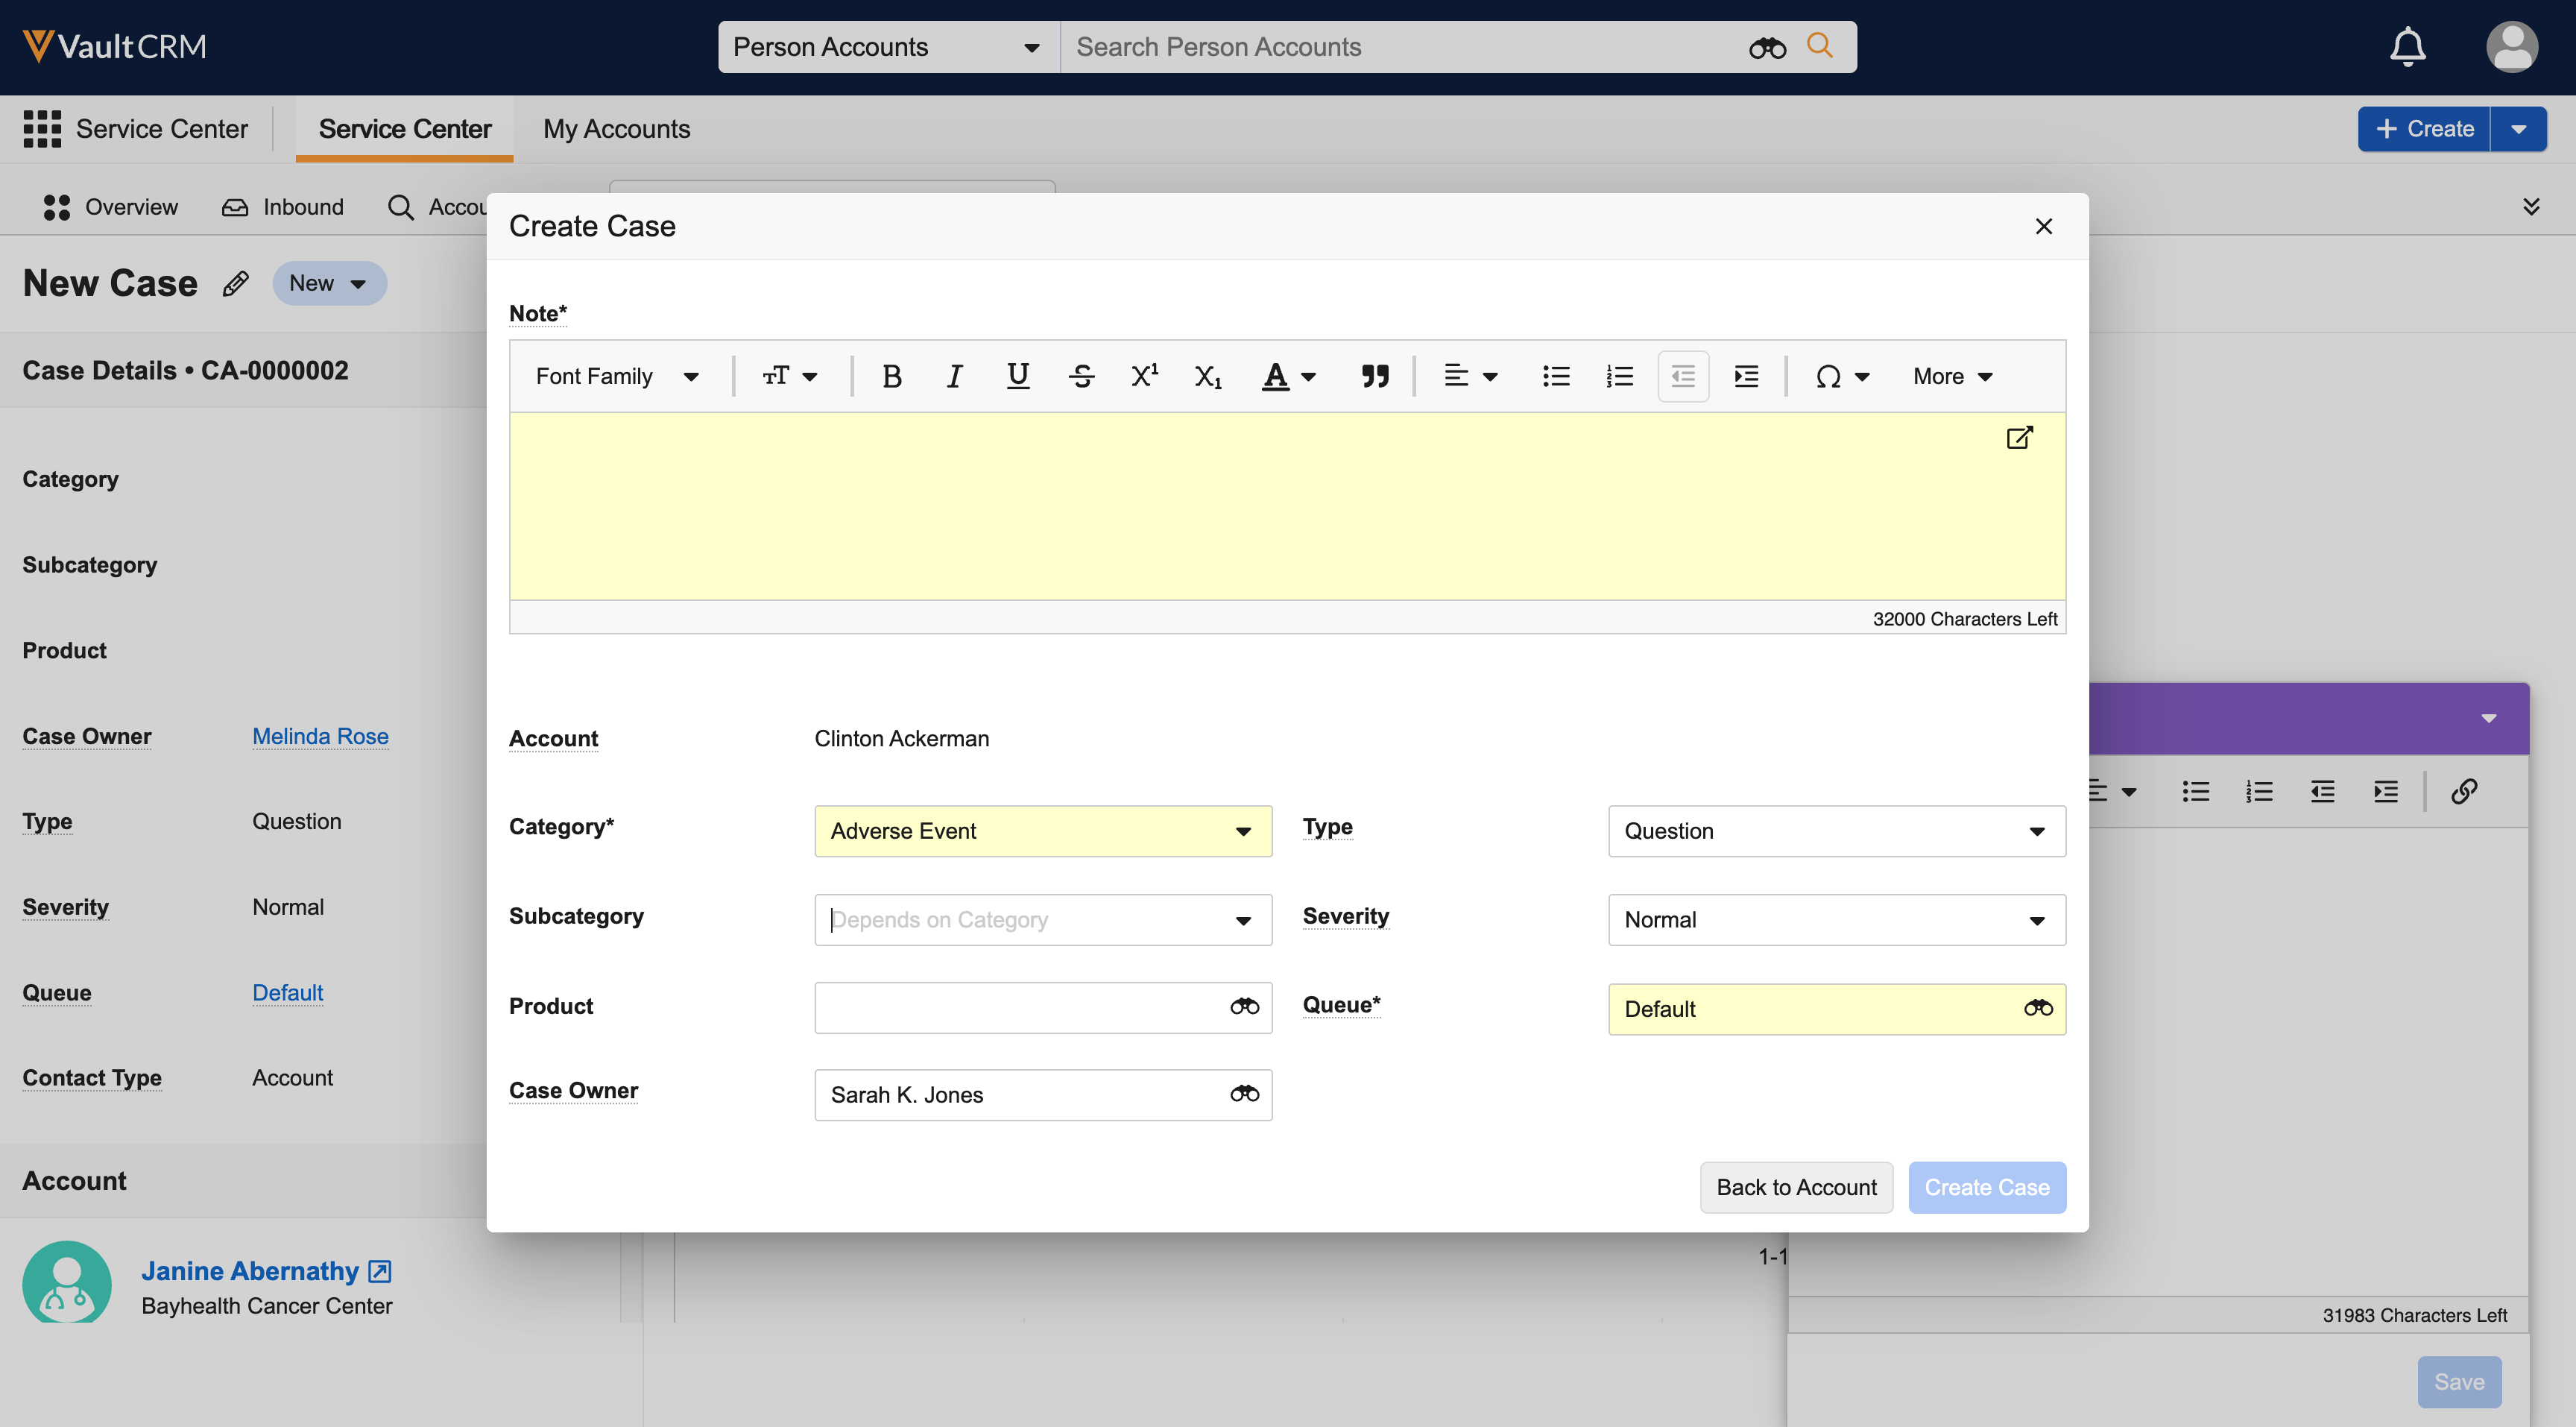Insert bulleted list in Note editor
The height and width of the screenshot is (1427, 2576).
1556,376
